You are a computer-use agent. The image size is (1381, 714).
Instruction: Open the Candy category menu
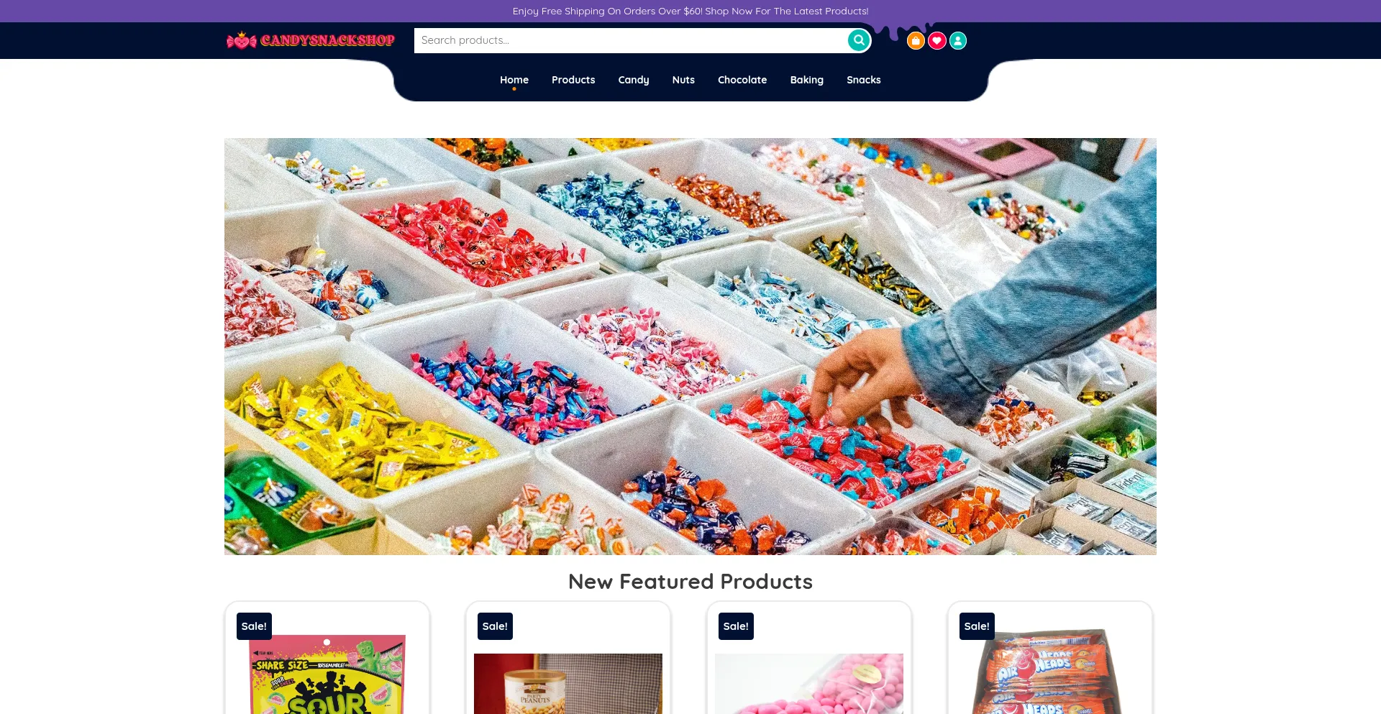tap(634, 80)
